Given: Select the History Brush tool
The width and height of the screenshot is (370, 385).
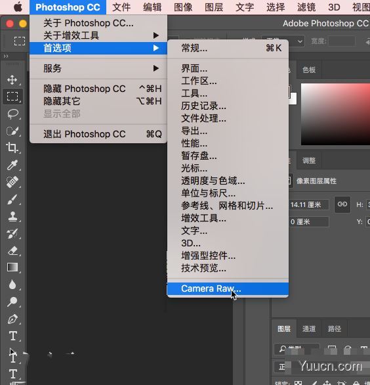Looking at the screenshot, I should (x=12, y=233).
